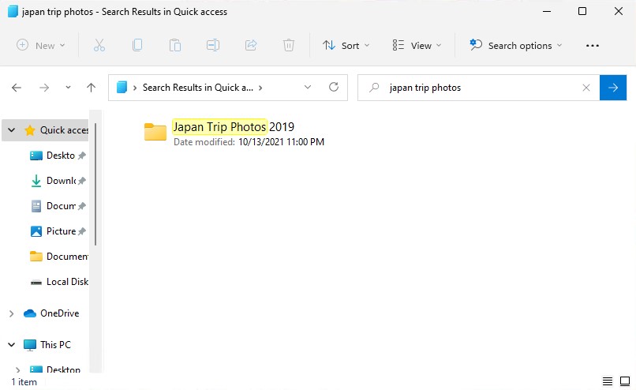This screenshot has width=636, height=390.
Task: Click the Cut scissors icon
Action: (99, 45)
